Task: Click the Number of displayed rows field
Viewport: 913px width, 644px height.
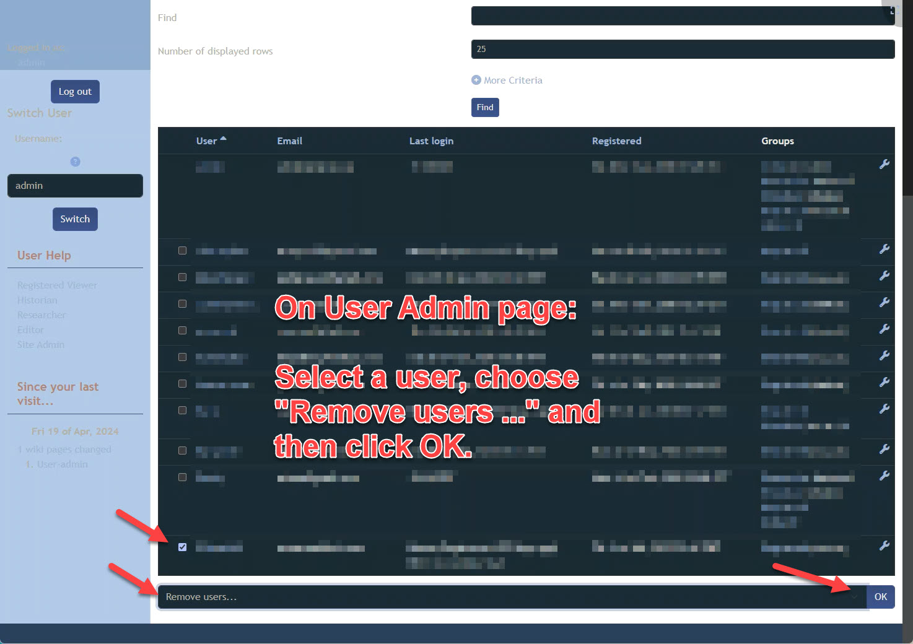Action: point(683,50)
